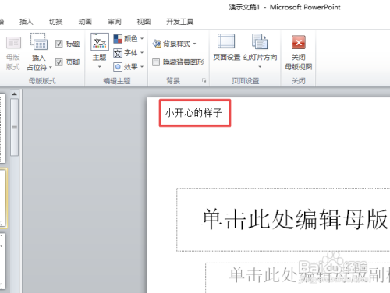
Task: Click the 字体 theme fonts icon
Action: point(118,53)
